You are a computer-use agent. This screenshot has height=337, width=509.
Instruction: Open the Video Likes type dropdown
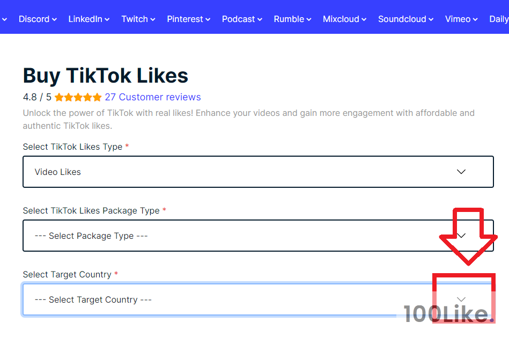[x=258, y=172]
